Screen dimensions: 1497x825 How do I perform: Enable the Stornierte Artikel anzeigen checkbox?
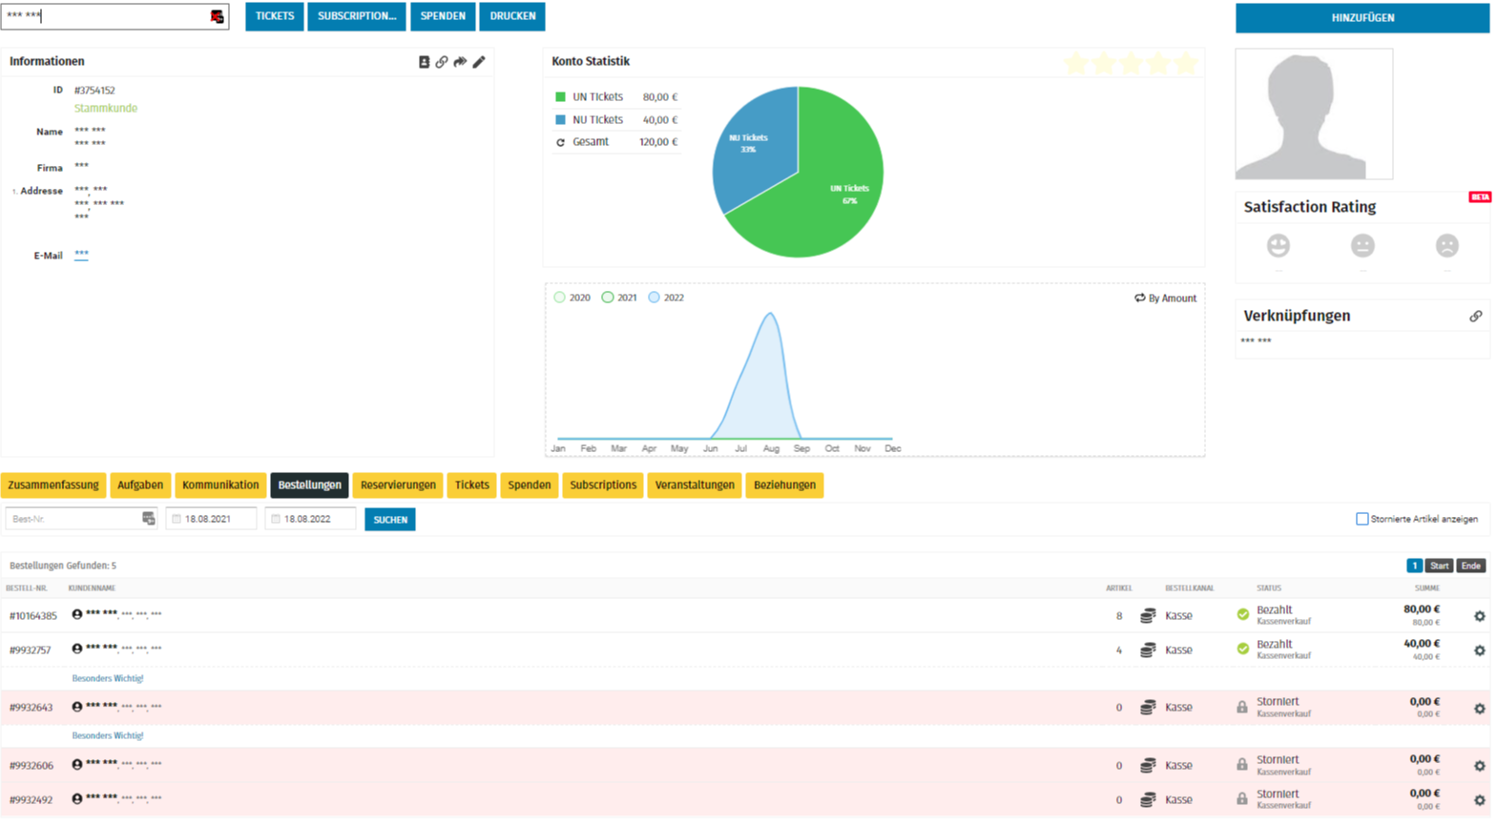[1362, 519]
